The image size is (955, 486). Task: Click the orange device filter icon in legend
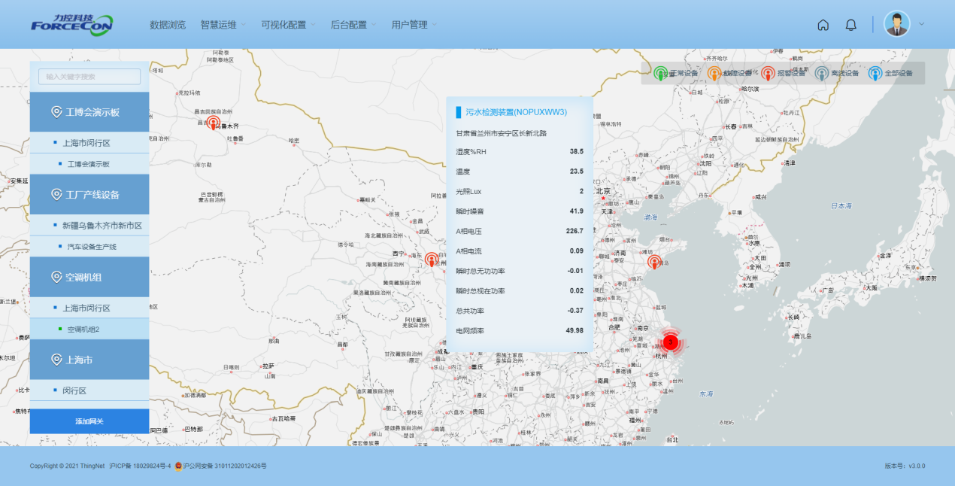click(x=714, y=73)
